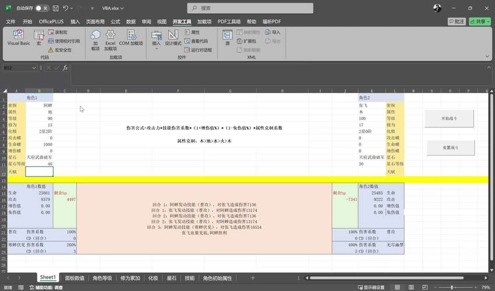Switch to the 技能 sheet tab
Viewport: 495px width, 291px height.
pyautogui.click(x=190, y=278)
